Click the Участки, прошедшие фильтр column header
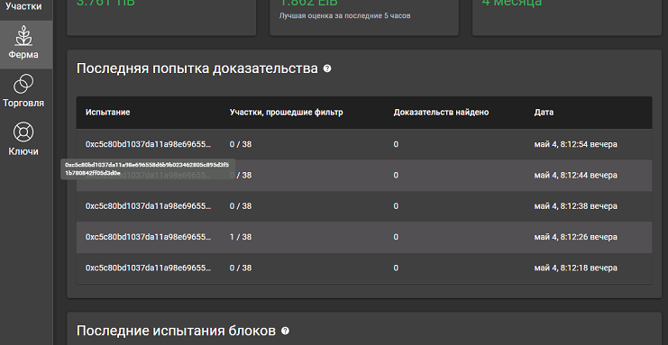Image resolution: width=668 pixels, height=345 pixels. coord(287,113)
